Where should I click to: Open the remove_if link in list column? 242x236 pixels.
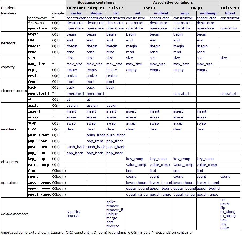[x=115, y=210]
